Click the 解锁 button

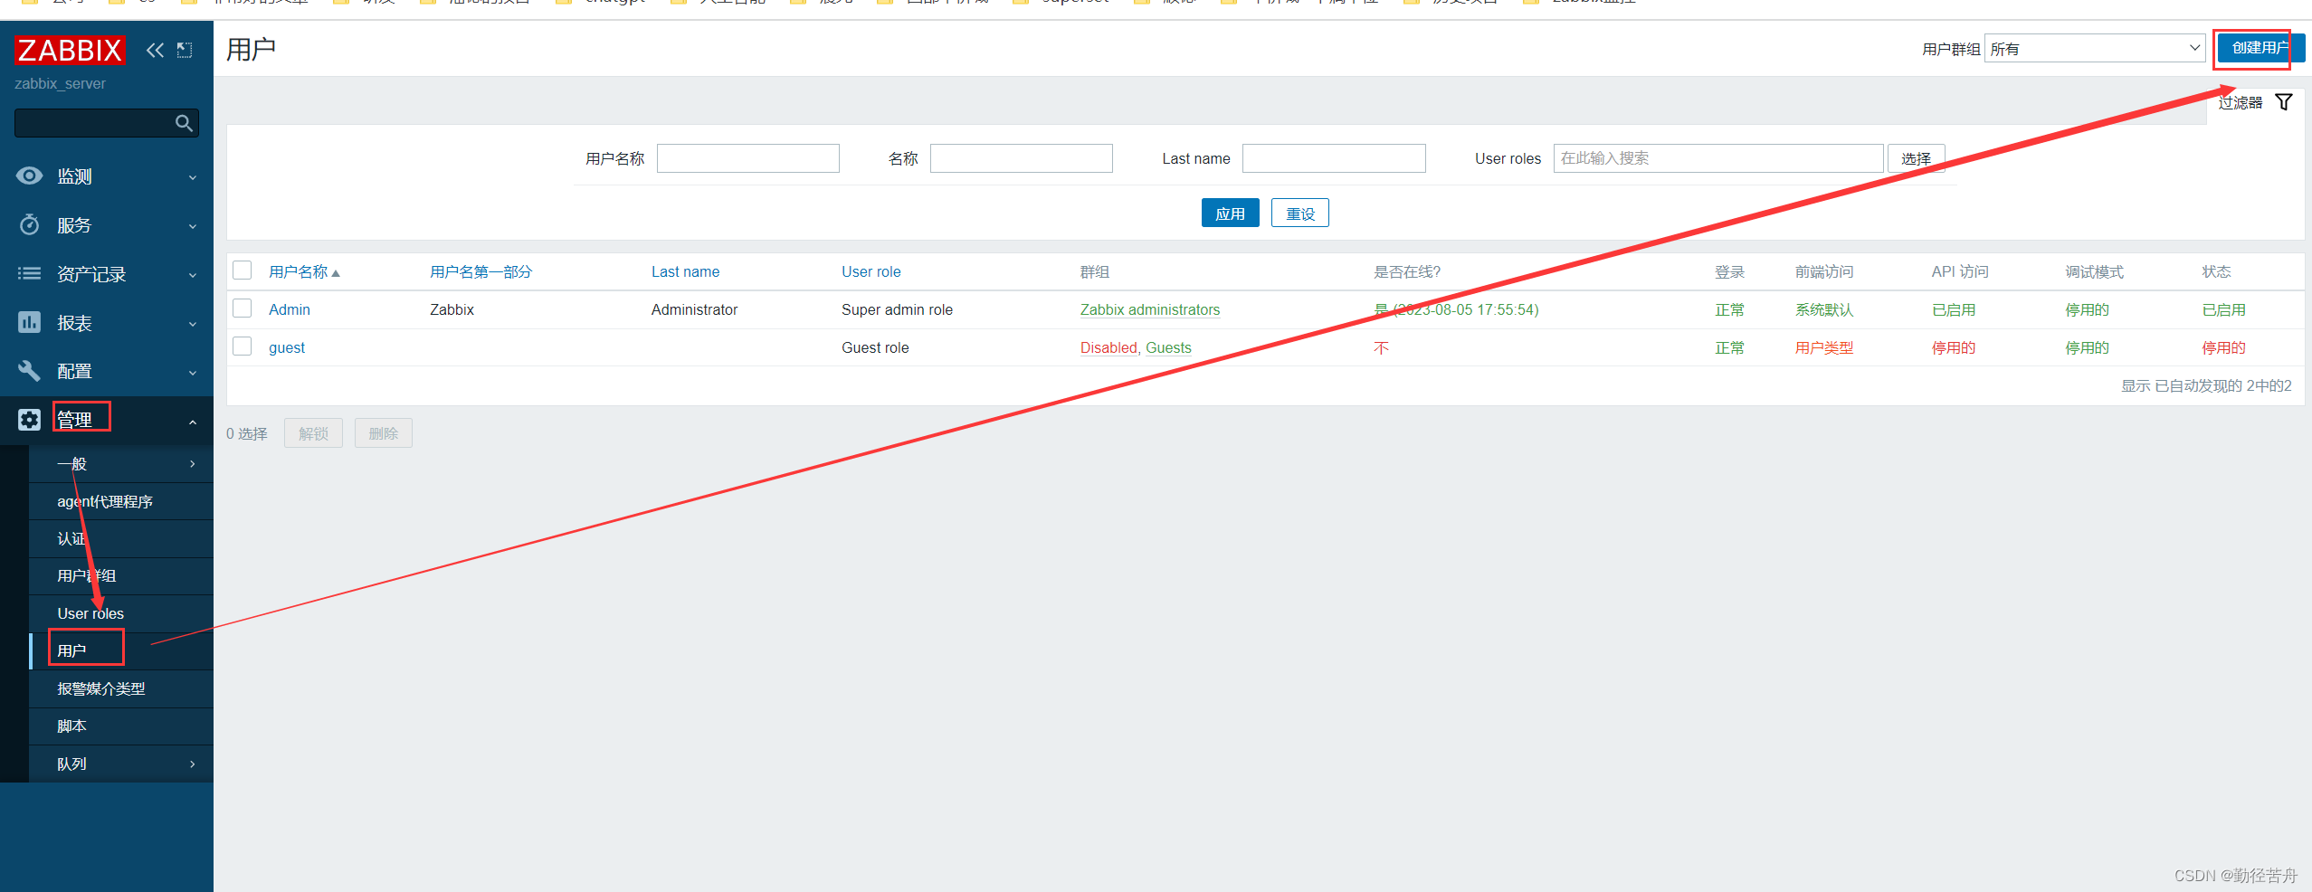(313, 433)
